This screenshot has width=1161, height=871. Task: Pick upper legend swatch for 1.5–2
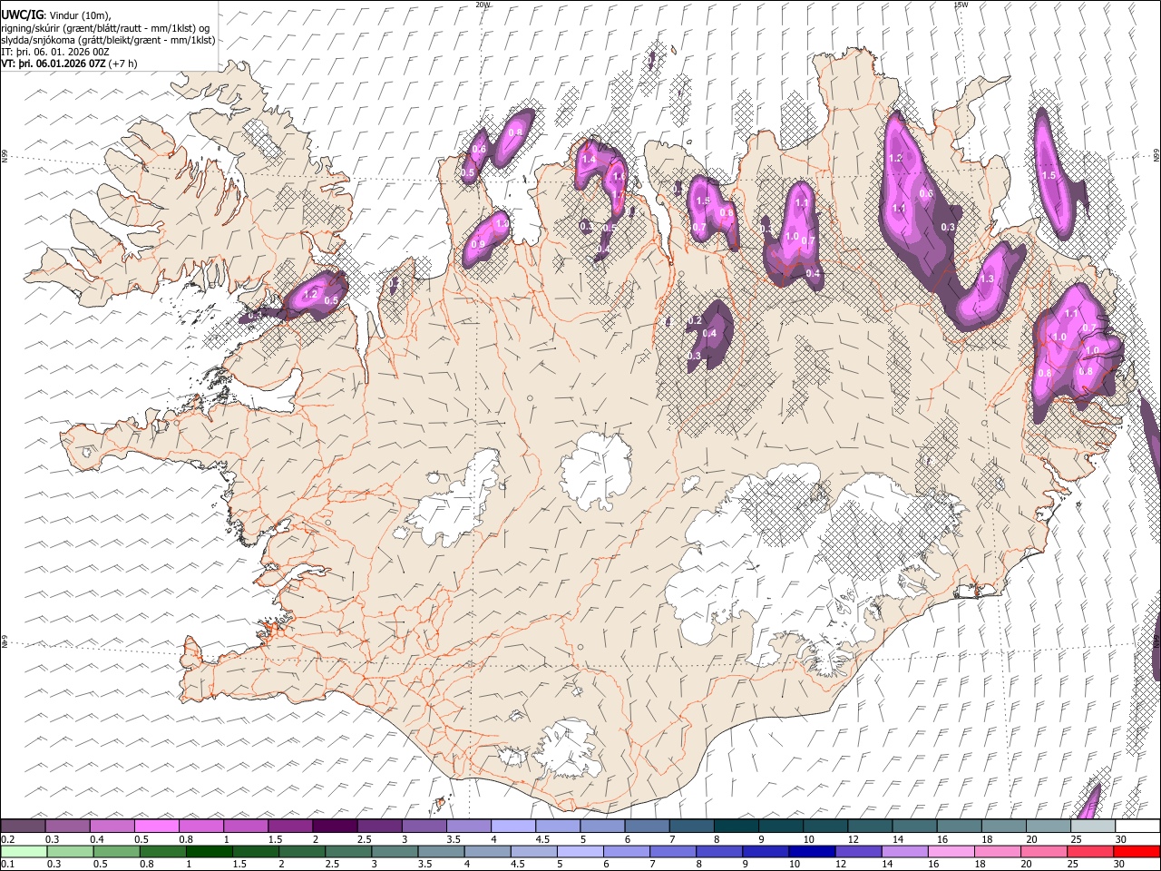(290, 826)
